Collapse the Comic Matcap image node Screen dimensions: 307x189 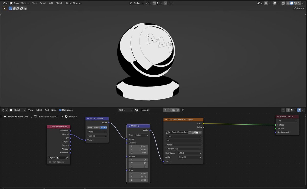click(166, 119)
